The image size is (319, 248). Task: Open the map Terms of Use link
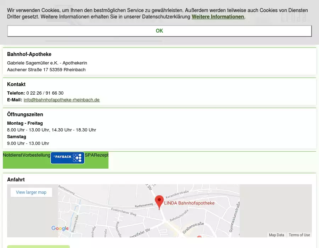click(299, 235)
